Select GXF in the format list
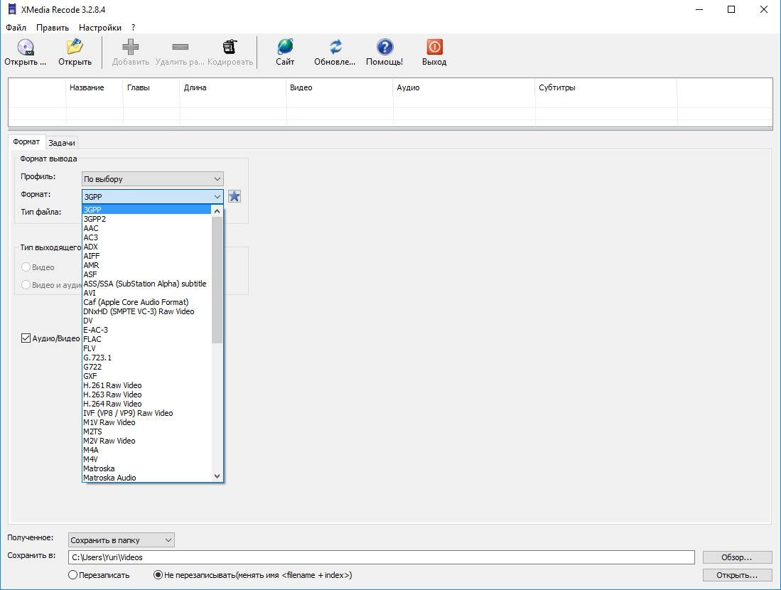This screenshot has width=781, height=590. coord(147,376)
